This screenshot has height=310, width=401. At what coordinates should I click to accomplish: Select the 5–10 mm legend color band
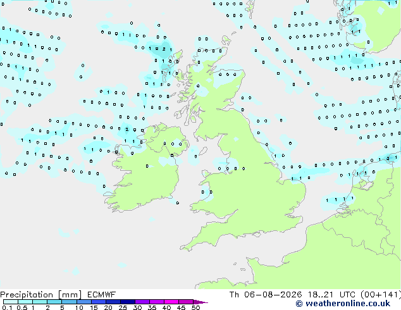click(69, 302)
